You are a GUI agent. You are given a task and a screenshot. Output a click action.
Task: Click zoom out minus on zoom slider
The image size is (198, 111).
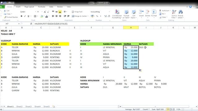(x=183, y=109)
